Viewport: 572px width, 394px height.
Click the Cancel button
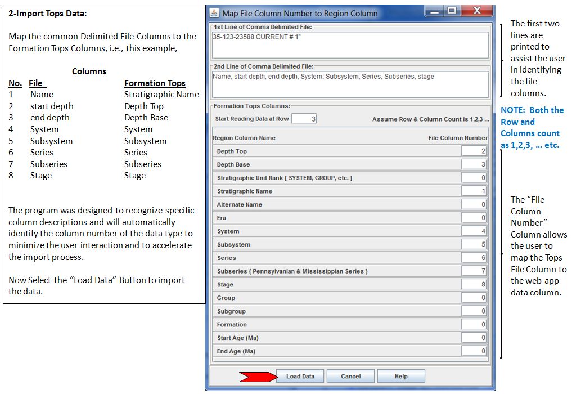pyautogui.click(x=350, y=376)
